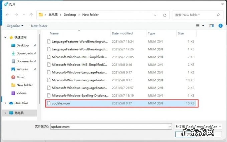Open Desktop in the quick access list
The image size is (227, 142).
point(23,45)
